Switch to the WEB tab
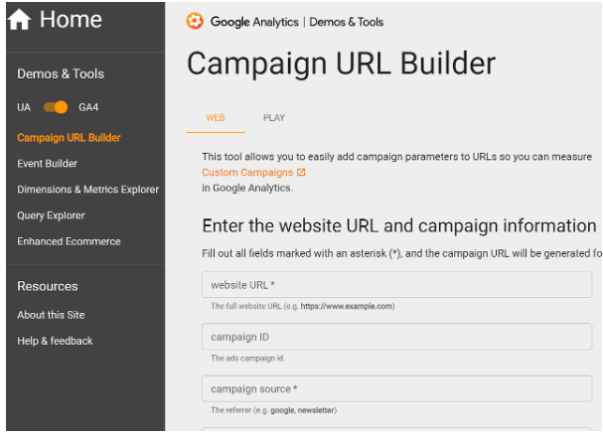This screenshot has width=603, height=436. pyautogui.click(x=216, y=118)
